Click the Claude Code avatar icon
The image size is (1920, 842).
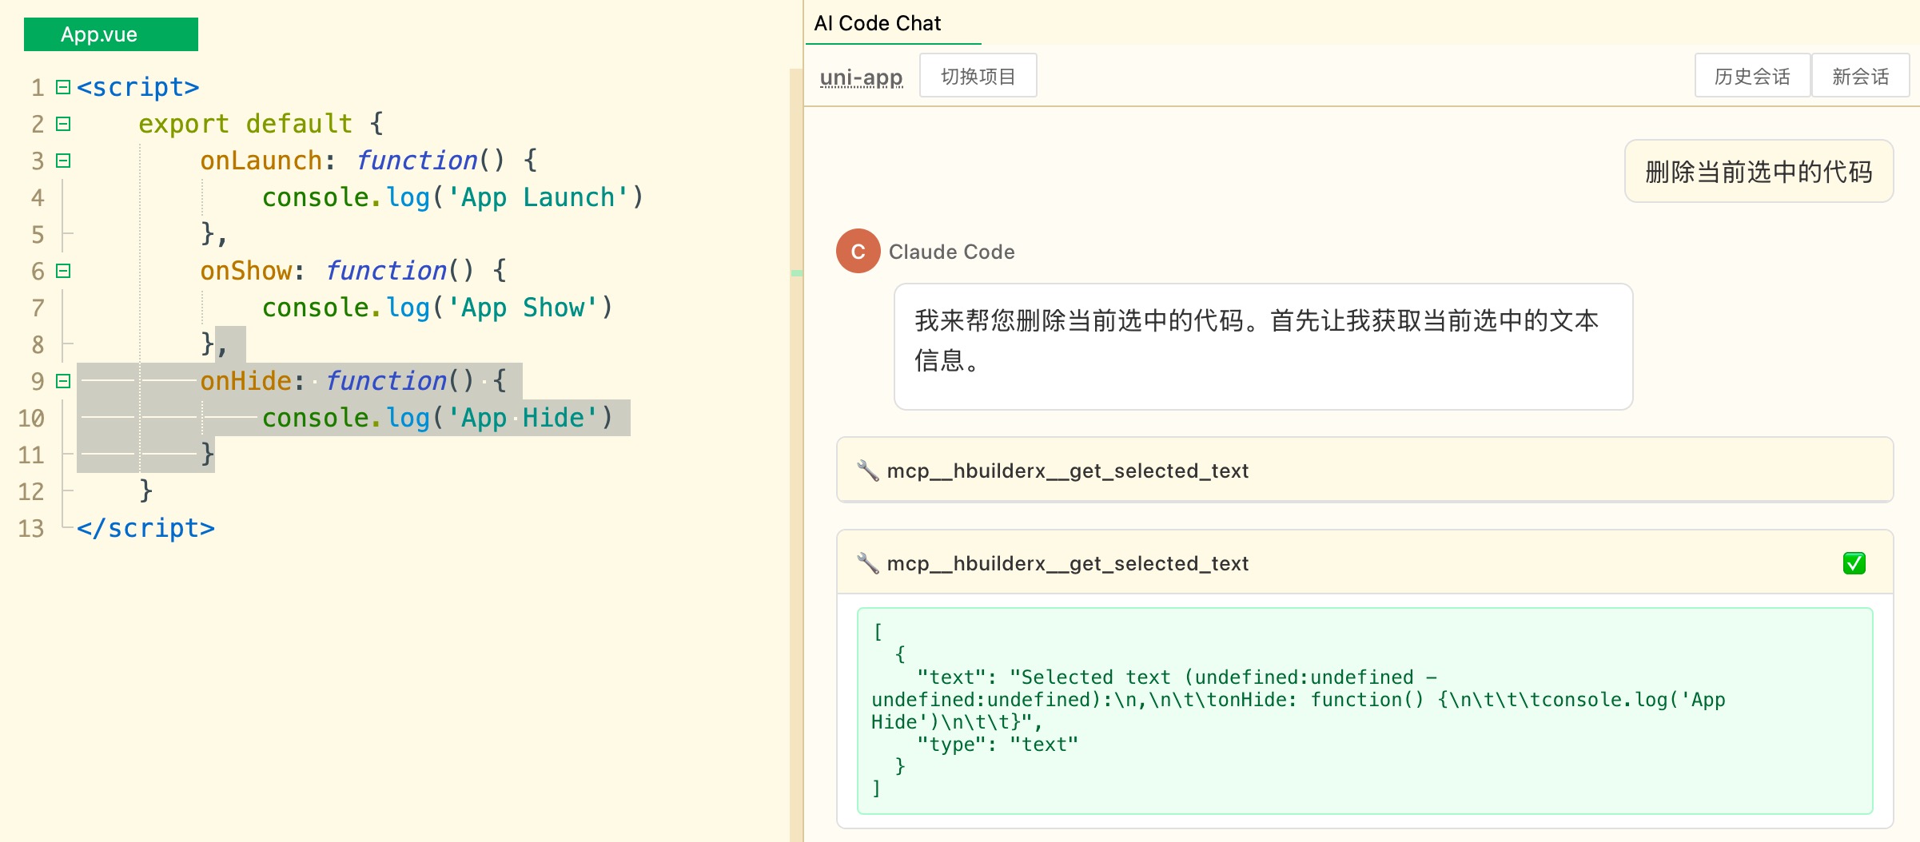858,252
